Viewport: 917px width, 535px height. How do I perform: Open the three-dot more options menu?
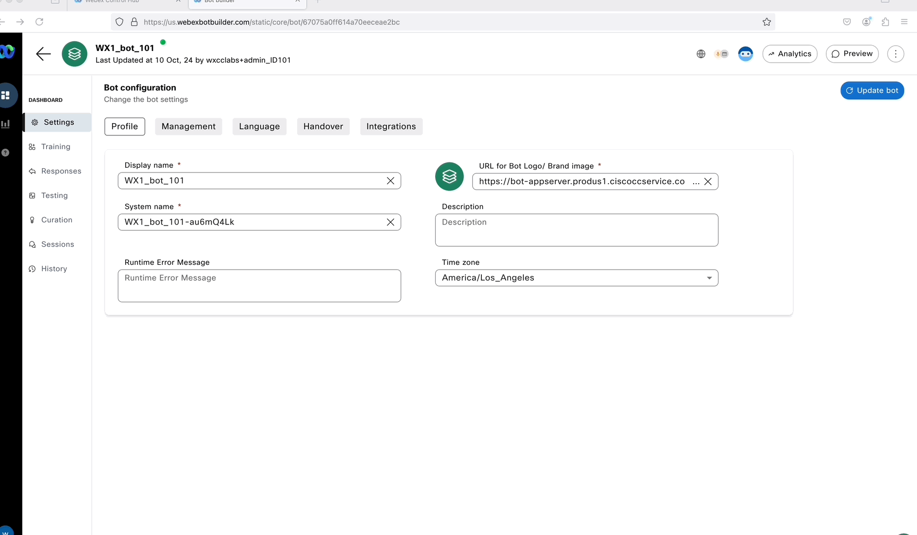click(x=896, y=54)
